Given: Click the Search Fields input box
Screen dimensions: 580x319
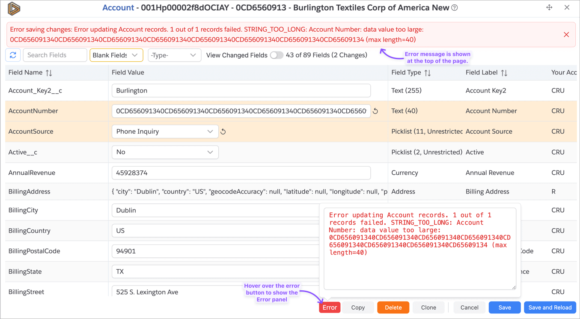Looking at the screenshot, I should [x=55, y=55].
